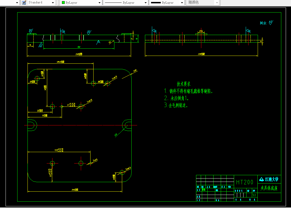Select the note 2. 未注倒角1。
This screenshot has width=291, height=208.
pyautogui.click(x=177, y=98)
